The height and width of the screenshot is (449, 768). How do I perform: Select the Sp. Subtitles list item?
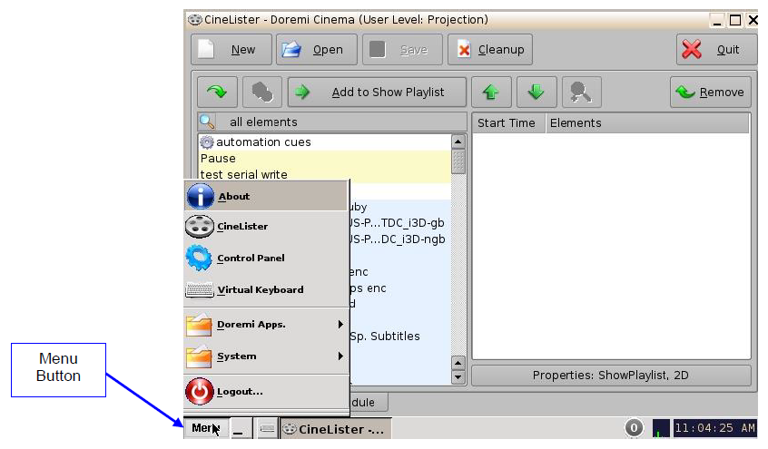coord(385,337)
